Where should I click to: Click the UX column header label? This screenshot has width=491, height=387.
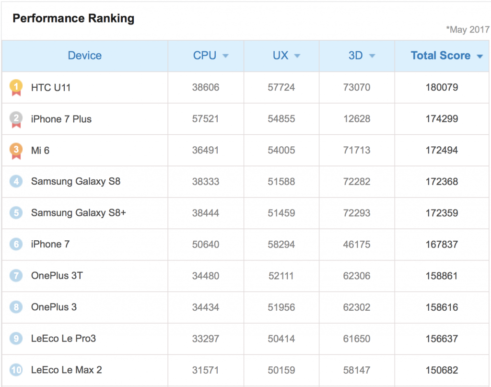(x=281, y=56)
